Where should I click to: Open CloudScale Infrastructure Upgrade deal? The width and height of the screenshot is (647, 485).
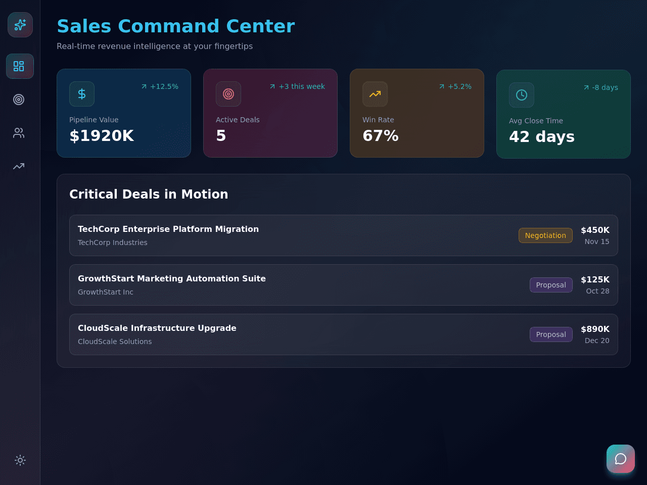point(344,334)
